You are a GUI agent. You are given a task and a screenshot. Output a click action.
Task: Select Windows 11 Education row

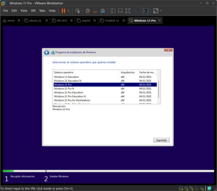105,77
